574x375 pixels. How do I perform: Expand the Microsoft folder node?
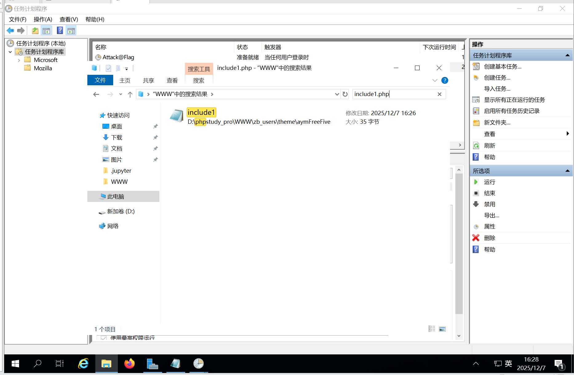click(x=19, y=60)
